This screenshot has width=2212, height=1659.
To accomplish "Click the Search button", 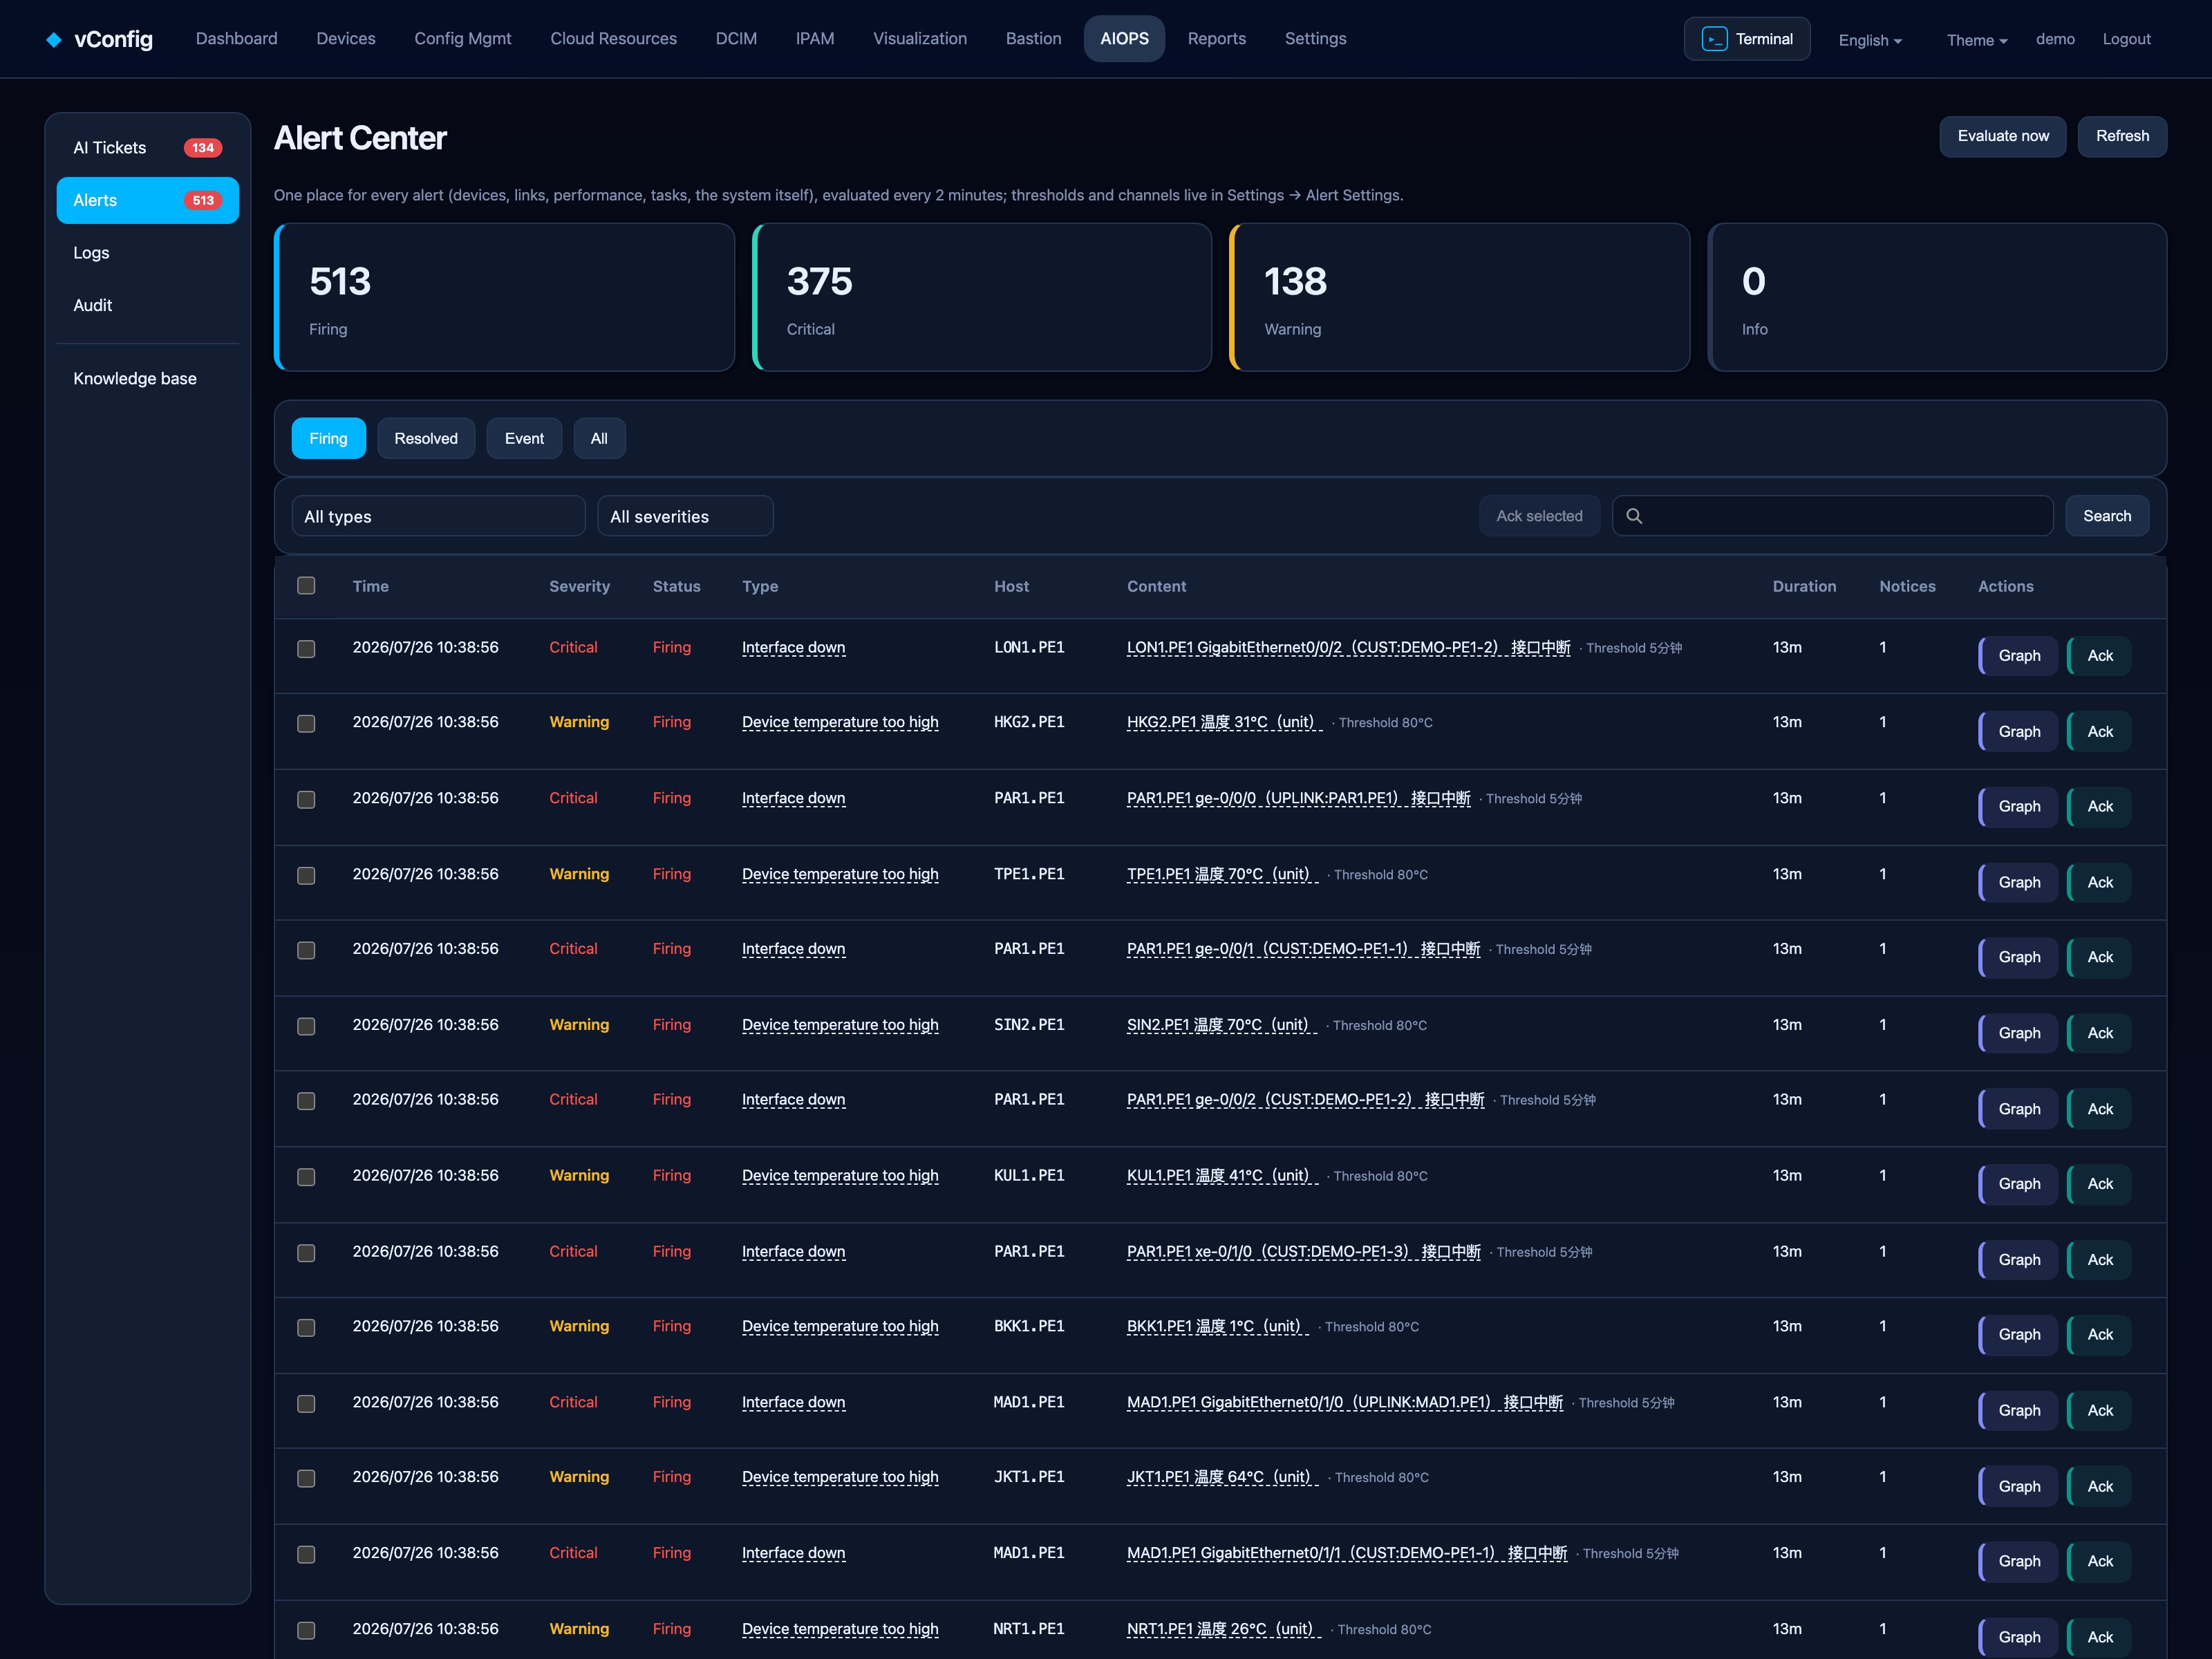I will tap(2107, 516).
